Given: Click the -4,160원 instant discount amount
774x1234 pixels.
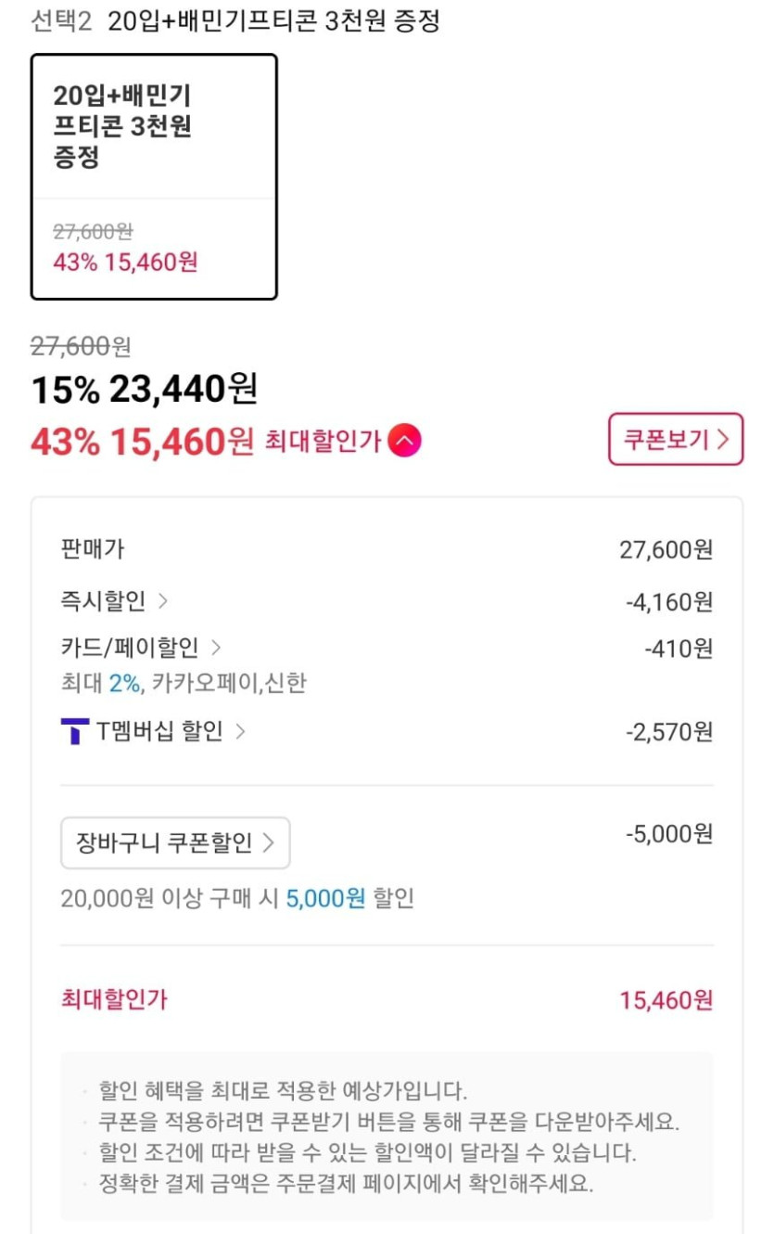Looking at the screenshot, I should tap(668, 602).
